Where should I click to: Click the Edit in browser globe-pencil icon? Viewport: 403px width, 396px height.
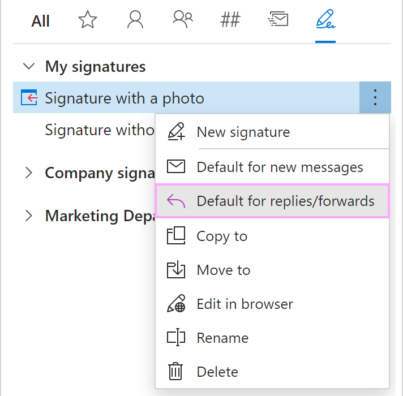point(176,303)
